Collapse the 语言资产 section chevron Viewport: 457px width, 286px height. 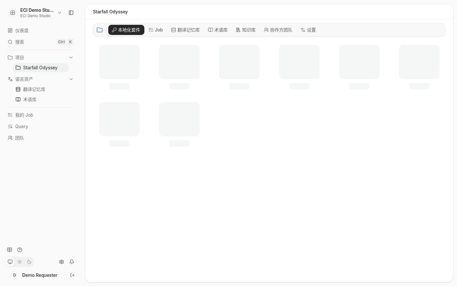pyautogui.click(x=71, y=79)
